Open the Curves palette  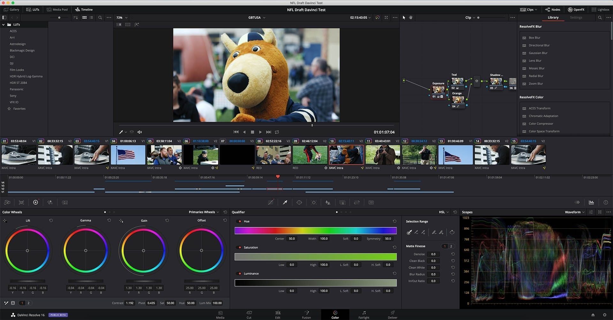pyautogui.click(x=271, y=202)
